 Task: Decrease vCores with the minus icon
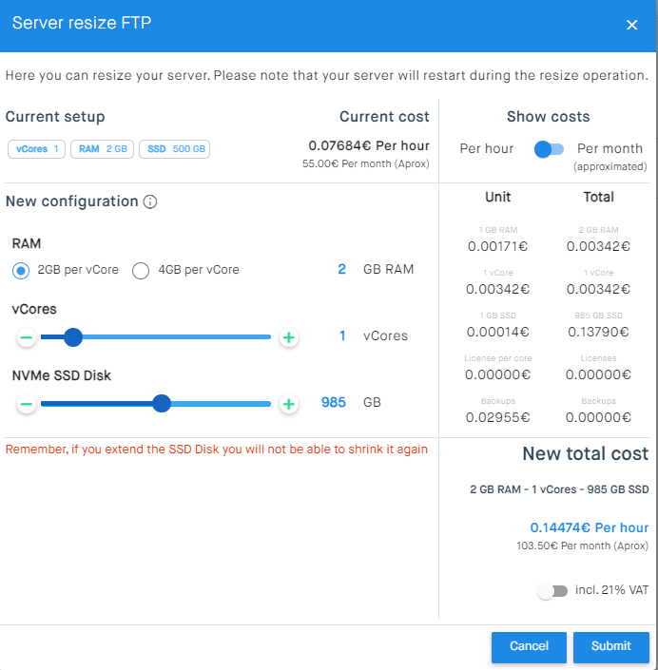27,337
